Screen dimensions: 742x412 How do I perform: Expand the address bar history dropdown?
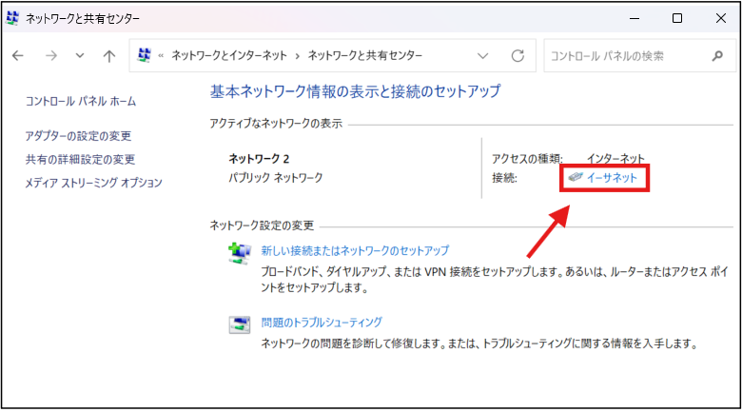(482, 56)
